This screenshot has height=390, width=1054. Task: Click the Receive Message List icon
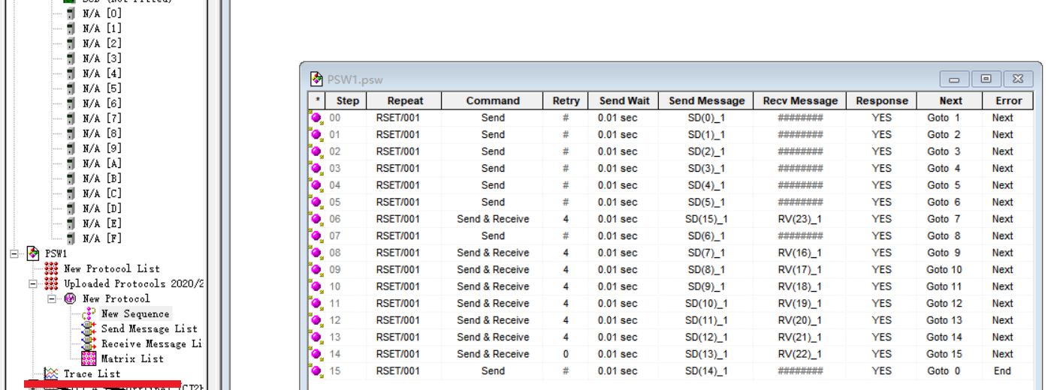[x=89, y=343]
